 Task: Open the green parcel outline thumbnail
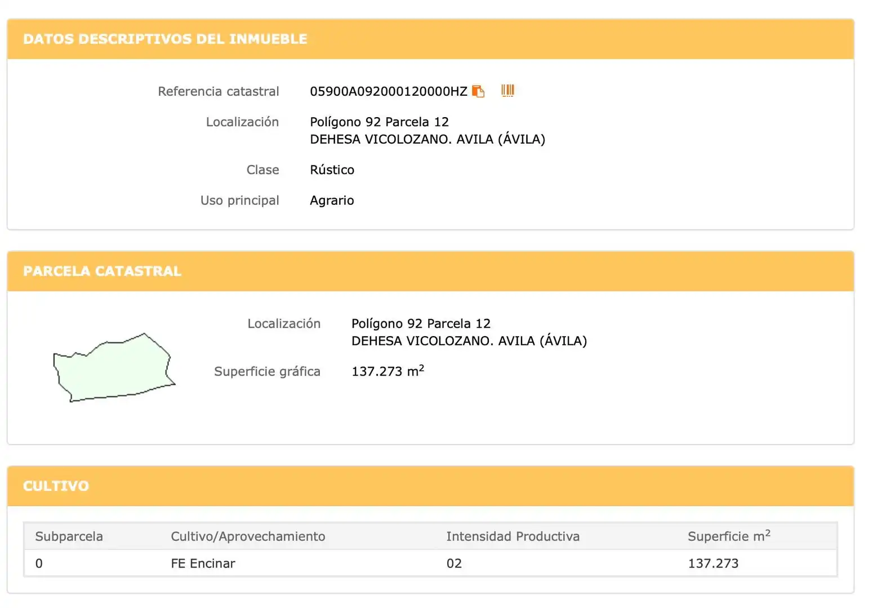coord(114,368)
